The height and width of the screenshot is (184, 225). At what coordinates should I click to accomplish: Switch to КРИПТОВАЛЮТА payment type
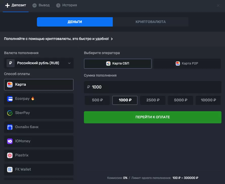pos(150,22)
